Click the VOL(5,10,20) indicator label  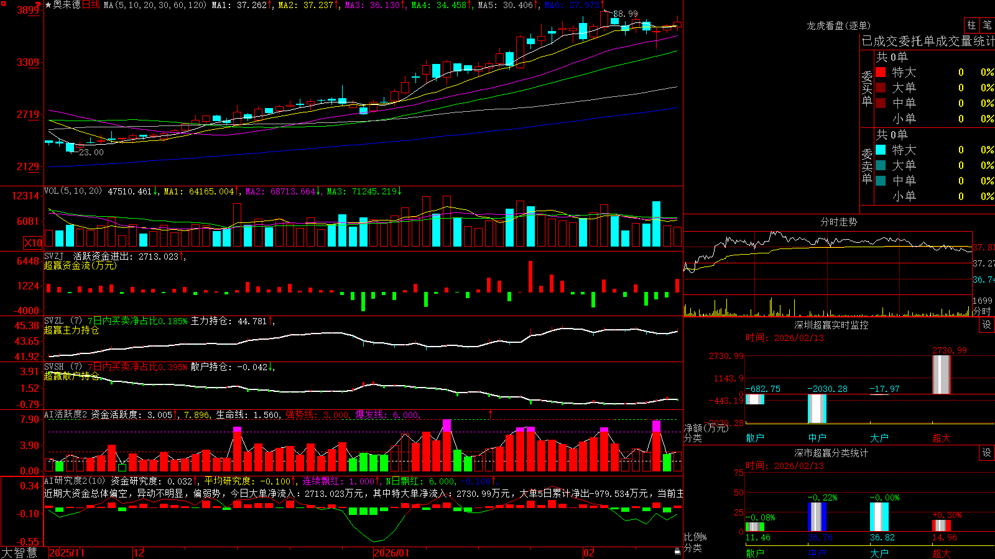pyautogui.click(x=73, y=191)
